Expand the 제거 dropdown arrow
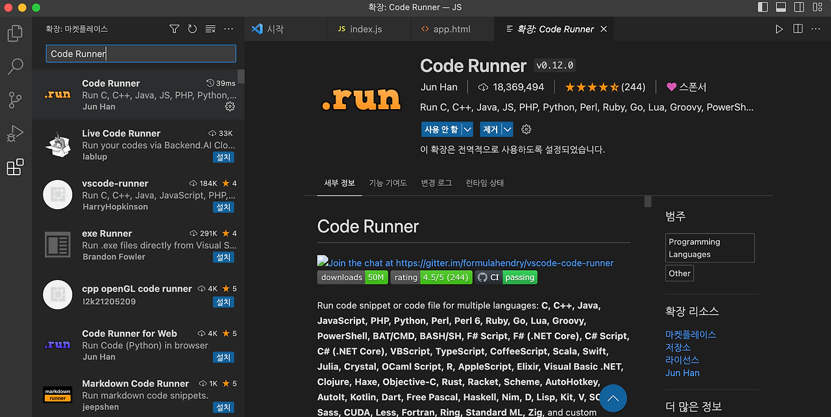This screenshot has width=831, height=417. [x=508, y=129]
